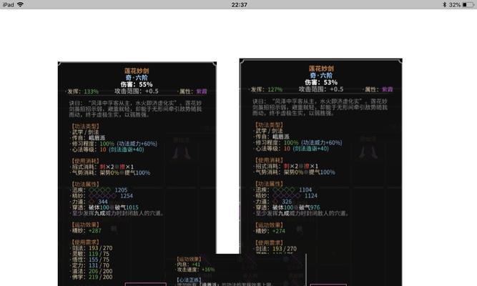Tap the left card's 招式消耗 line

(x=103, y=167)
